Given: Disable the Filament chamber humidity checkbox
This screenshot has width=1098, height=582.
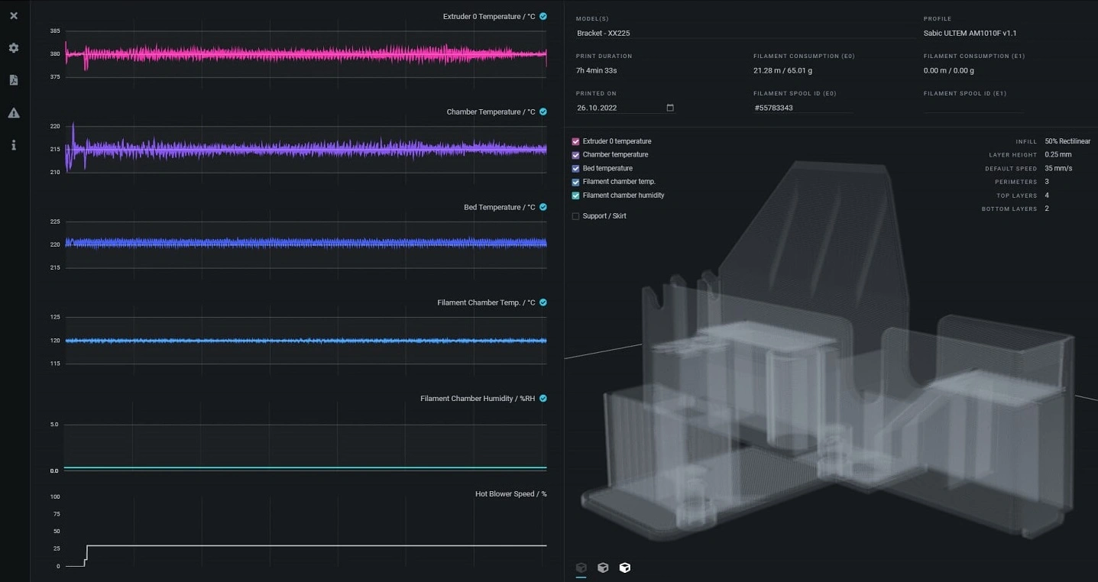Looking at the screenshot, I should pyautogui.click(x=575, y=196).
